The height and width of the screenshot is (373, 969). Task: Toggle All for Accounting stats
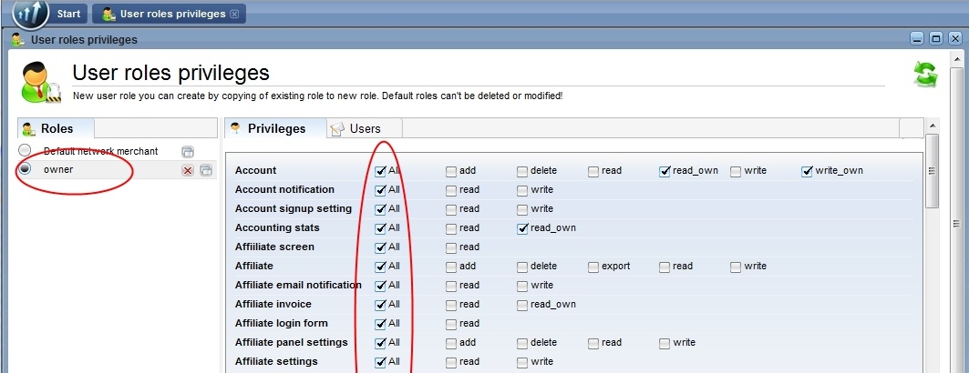(381, 228)
